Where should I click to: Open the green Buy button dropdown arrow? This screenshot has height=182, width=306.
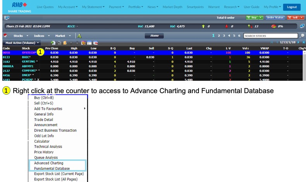click(261, 17)
